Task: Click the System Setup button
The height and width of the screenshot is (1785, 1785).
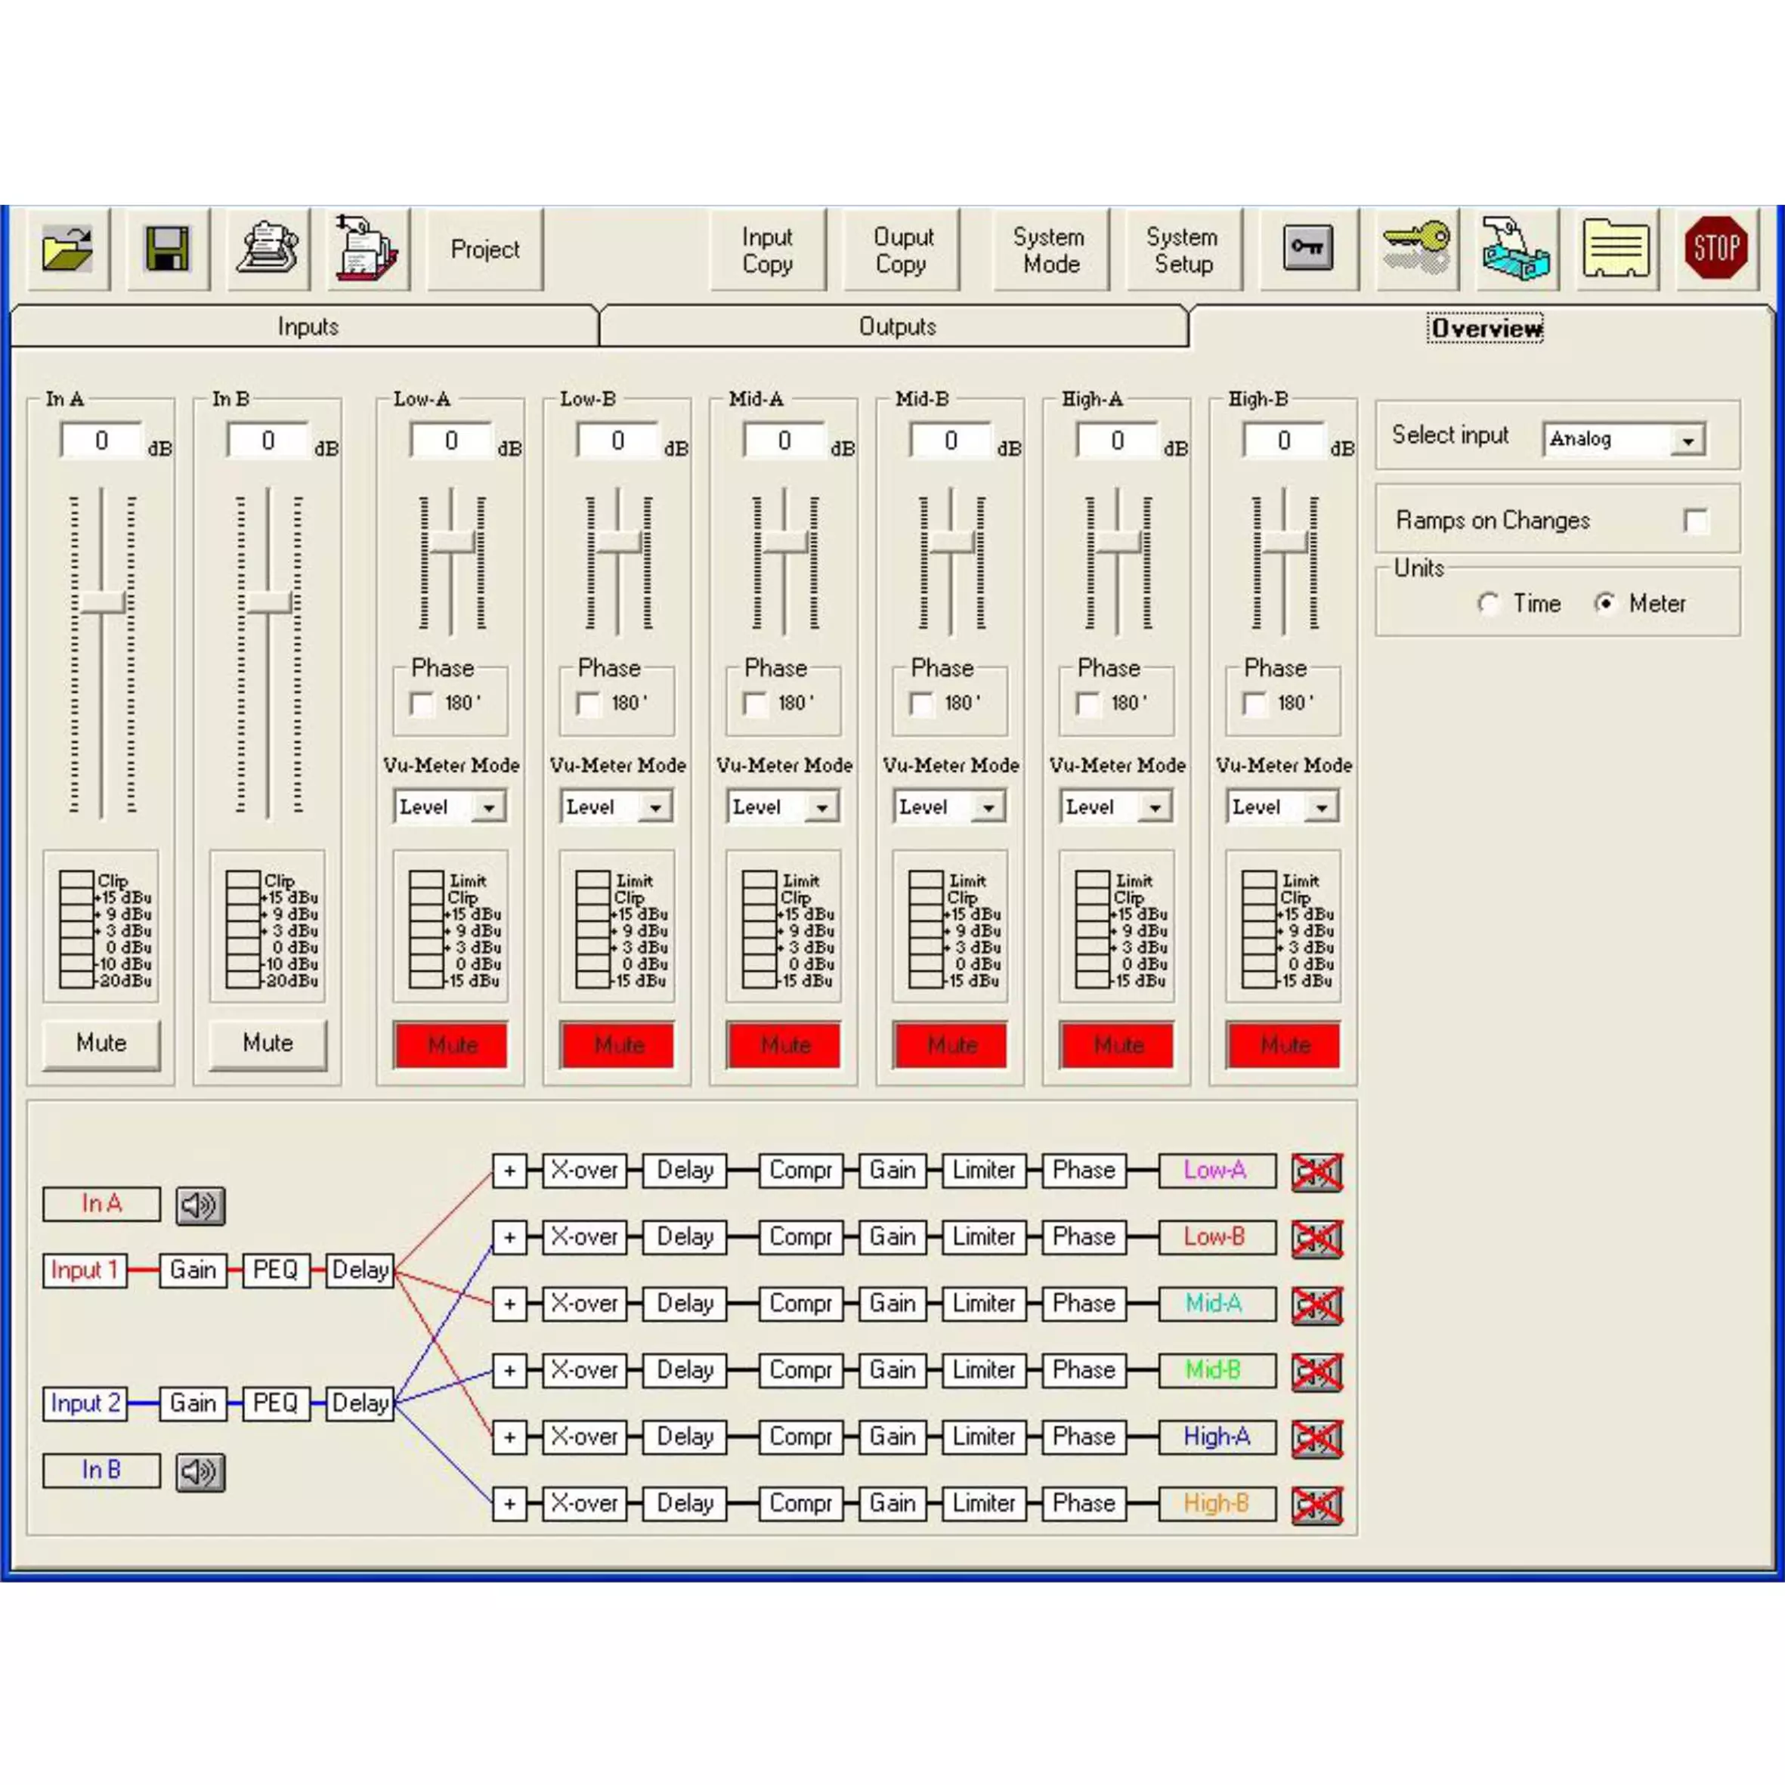Action: pos(1182,250)
